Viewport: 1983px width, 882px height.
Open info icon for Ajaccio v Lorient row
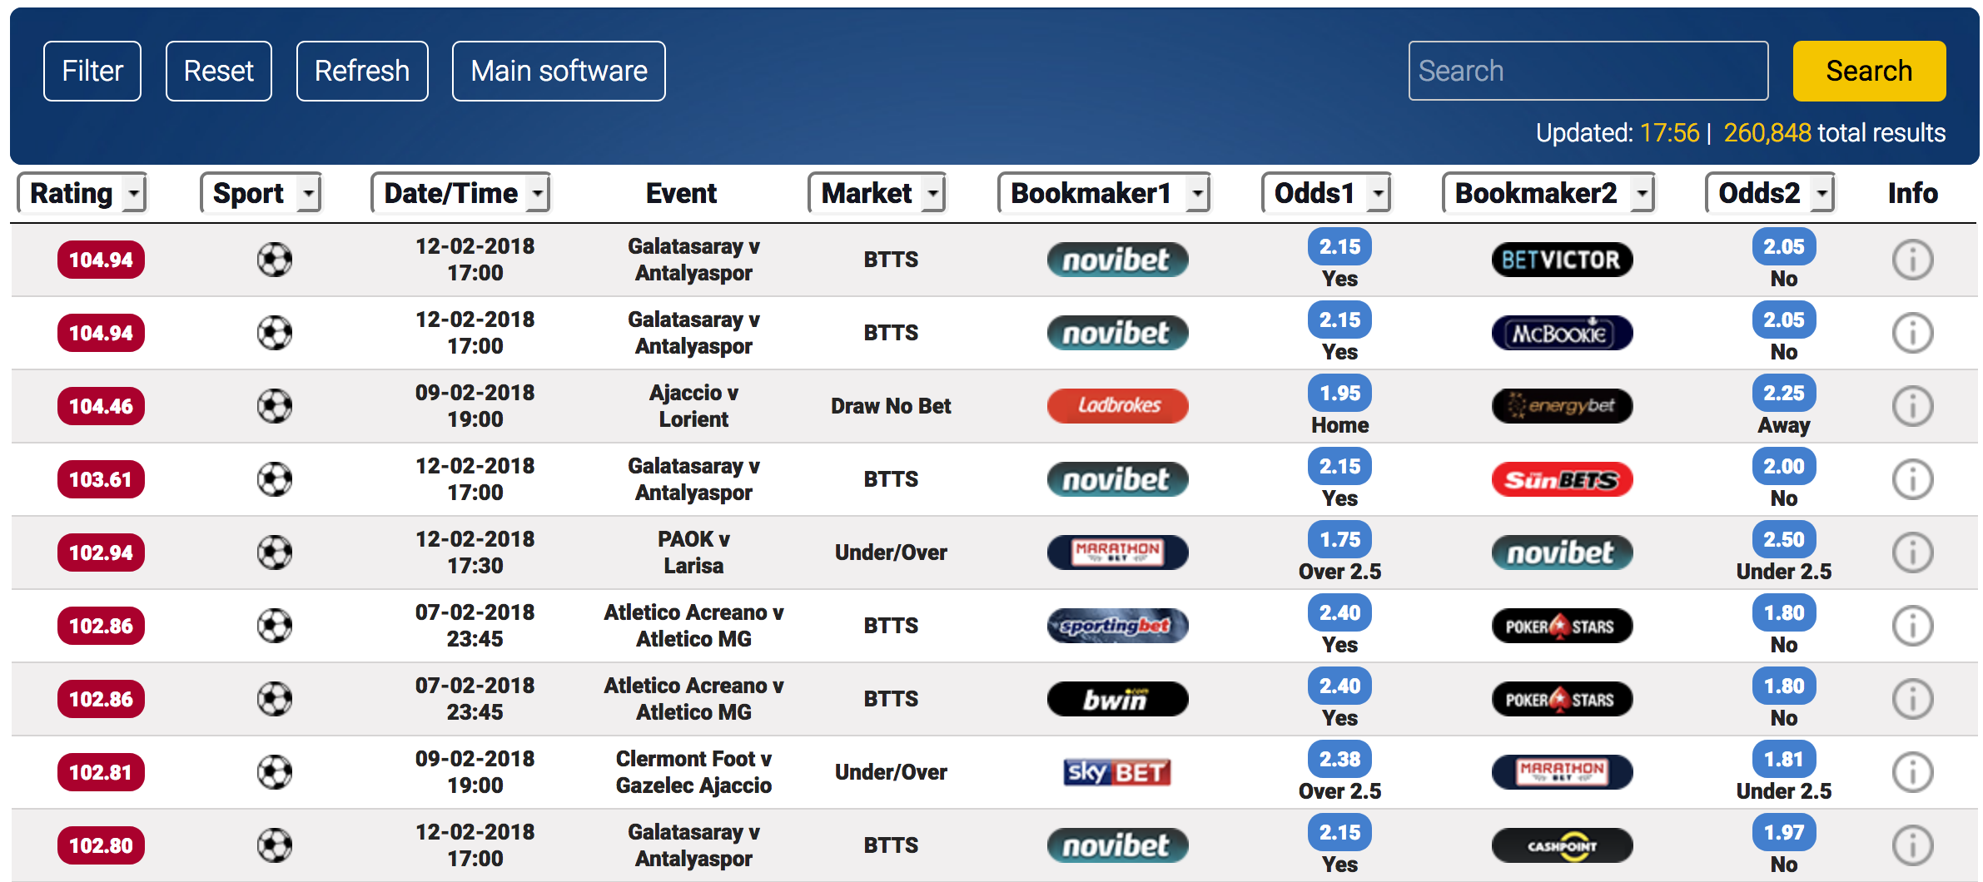(x=1912, y=406)
